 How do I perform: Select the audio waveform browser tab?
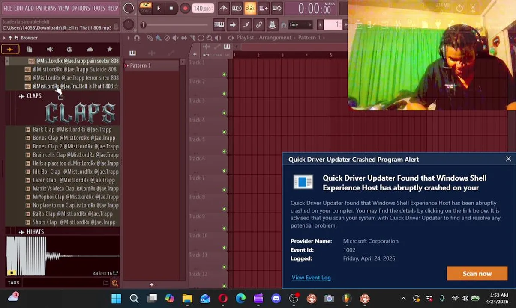click(x=10, y=50)
